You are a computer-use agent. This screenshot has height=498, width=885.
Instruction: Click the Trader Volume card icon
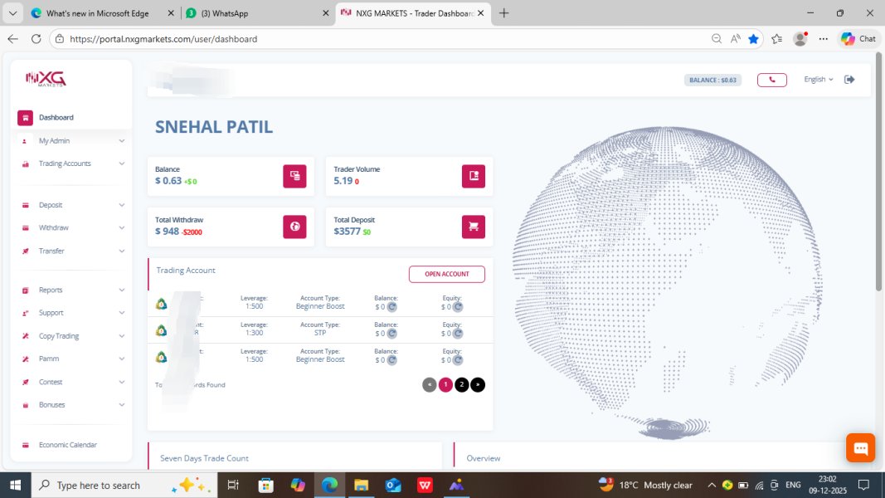(x=473, y=176)
